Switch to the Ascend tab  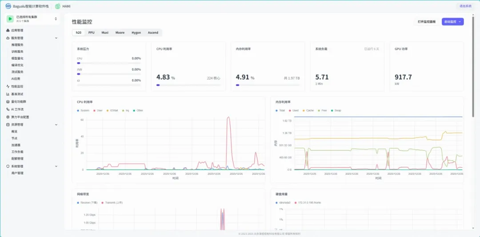[x=153, y=32]
